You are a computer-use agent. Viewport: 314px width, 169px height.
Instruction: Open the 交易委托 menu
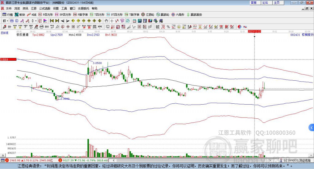(83, 8)
